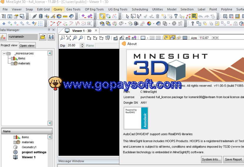The image size is (244, 167).
Task: Switch to the Project view tab
Action: pyautogui.click(x=9, y=45)
